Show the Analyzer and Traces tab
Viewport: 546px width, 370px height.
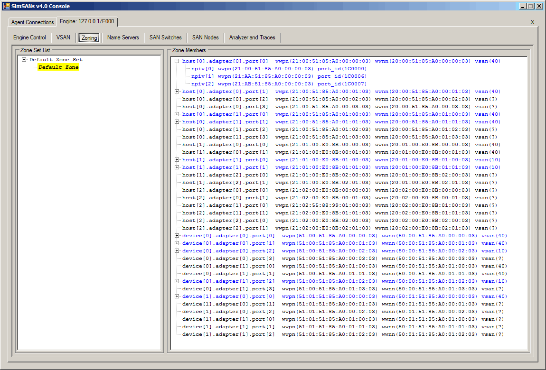pos(252,37)
